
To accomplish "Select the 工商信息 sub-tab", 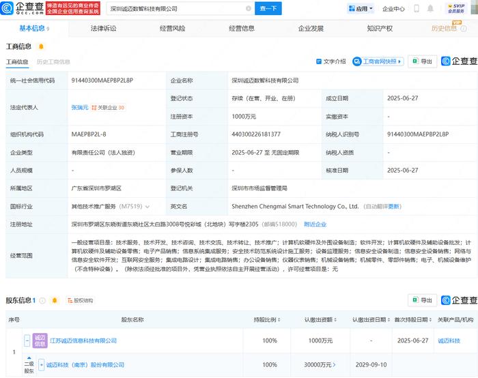I will pyautogui.click(x=17, y=62).
